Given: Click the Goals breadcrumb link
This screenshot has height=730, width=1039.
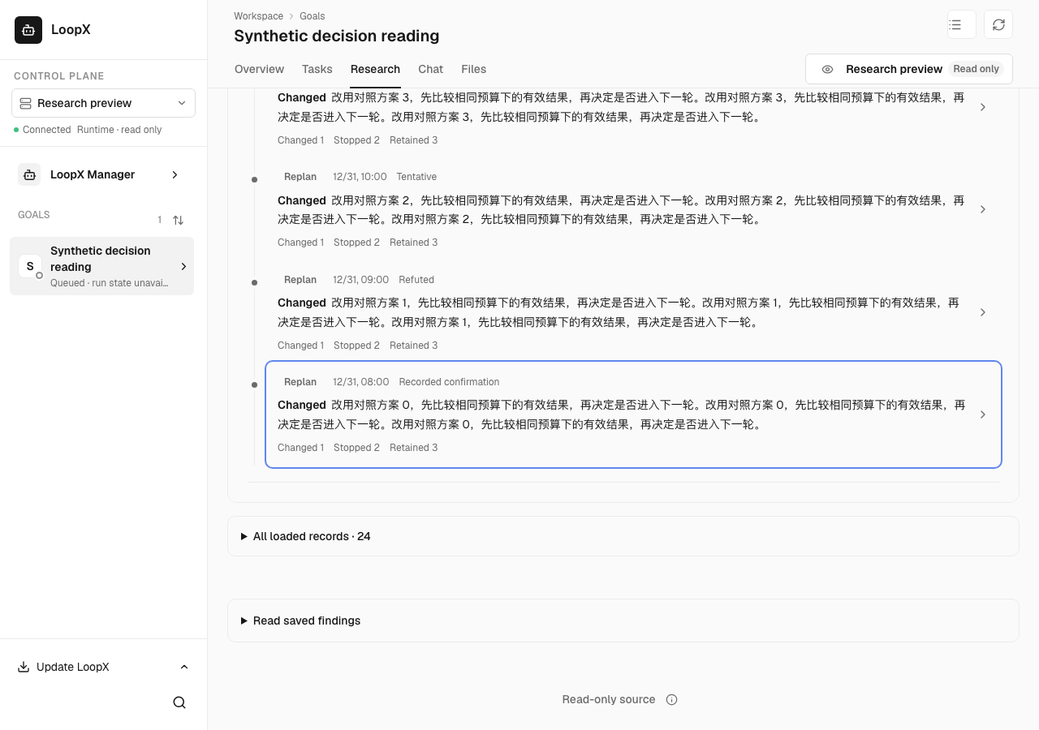Looking at the screenshot, I should (312, 15).
